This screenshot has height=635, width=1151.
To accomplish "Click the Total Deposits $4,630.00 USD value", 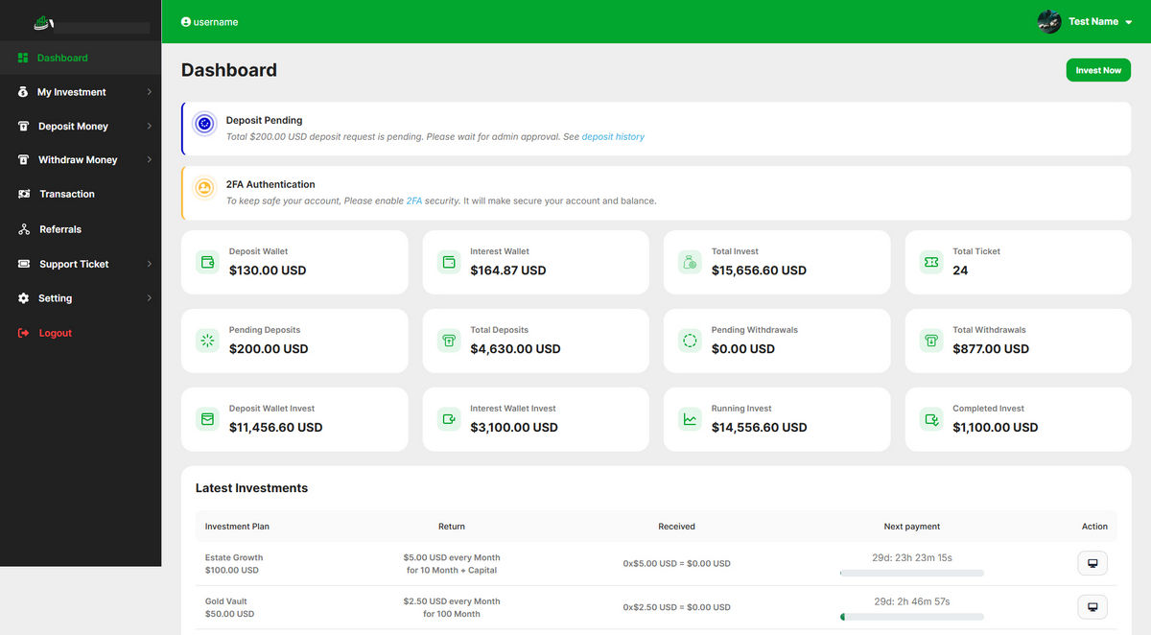I will 515,349.
